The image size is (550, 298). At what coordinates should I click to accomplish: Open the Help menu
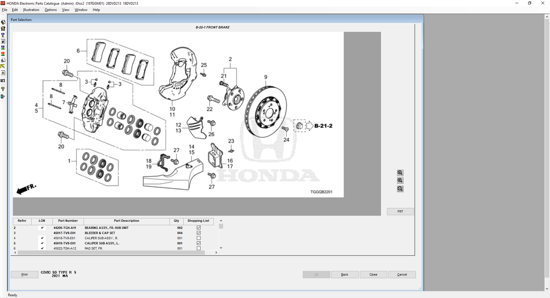click(96, 10)
